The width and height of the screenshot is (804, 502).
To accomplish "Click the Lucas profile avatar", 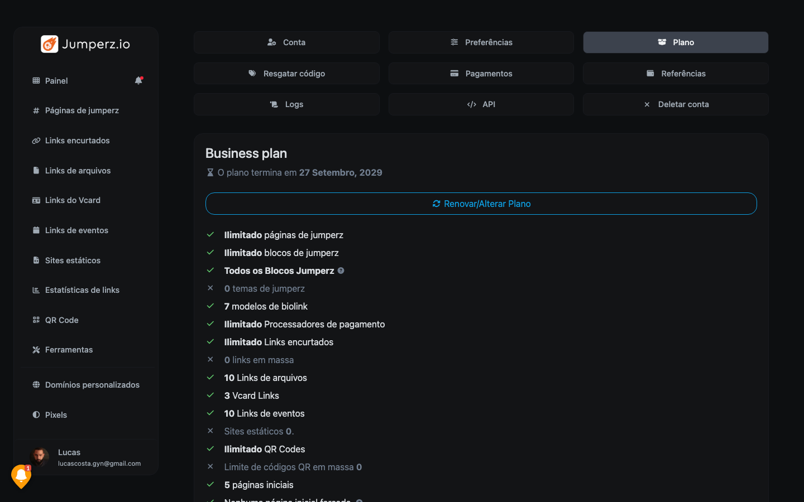I will (x=39, y=457).
